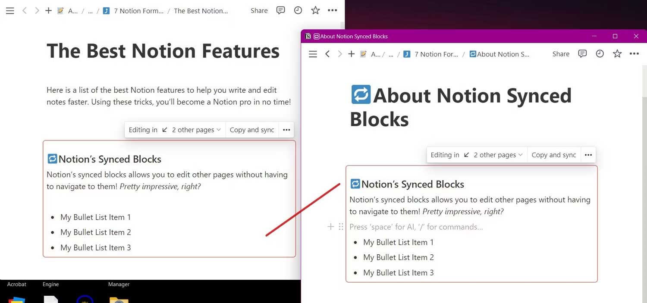Open sidebar menu in left Notion window
Viewport: 647px width, 303px height.
10,11
